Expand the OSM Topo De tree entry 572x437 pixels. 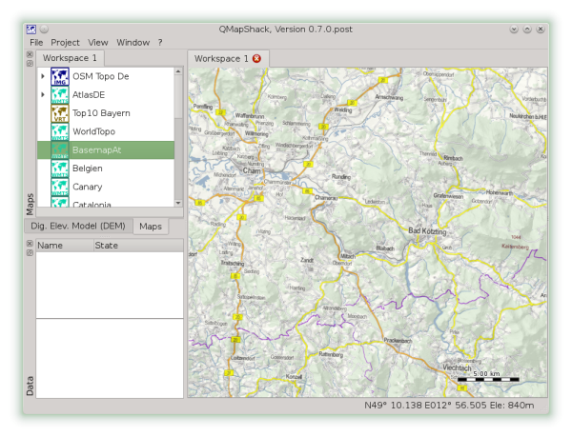click(x=43, y=77)
